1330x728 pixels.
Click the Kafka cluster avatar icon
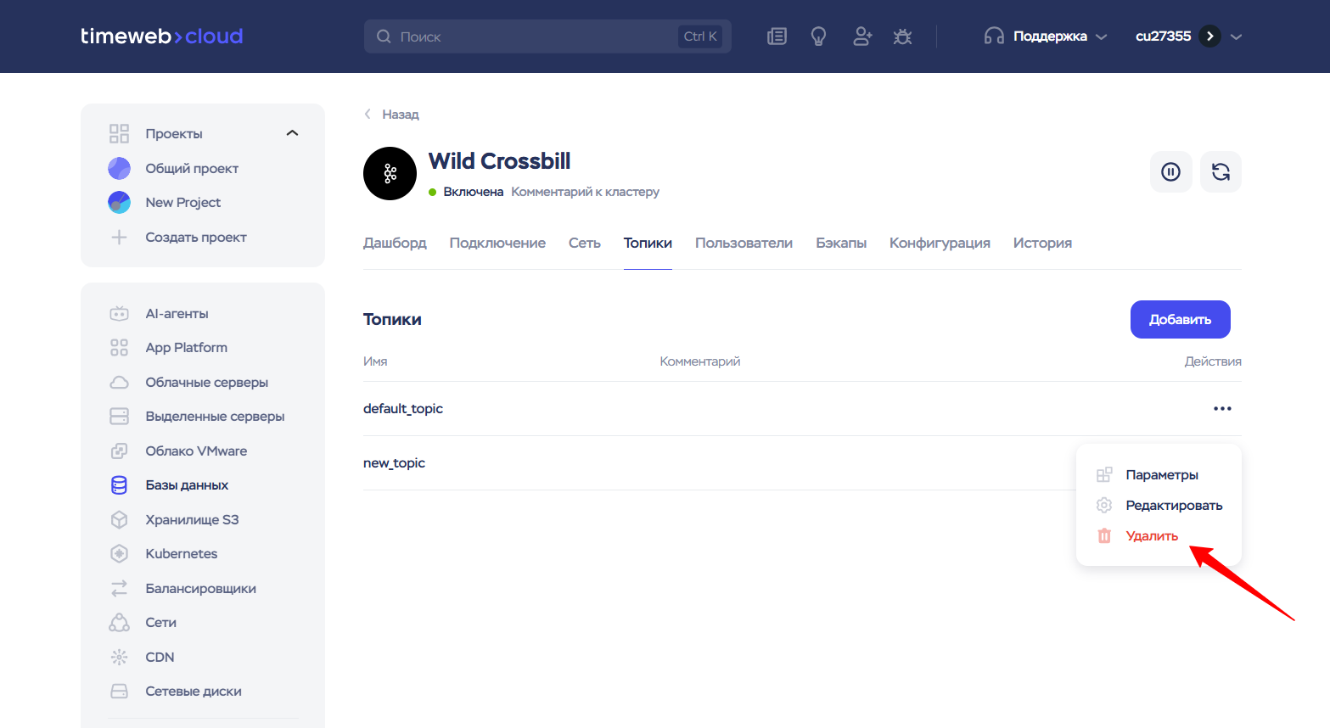coord(390,174)
